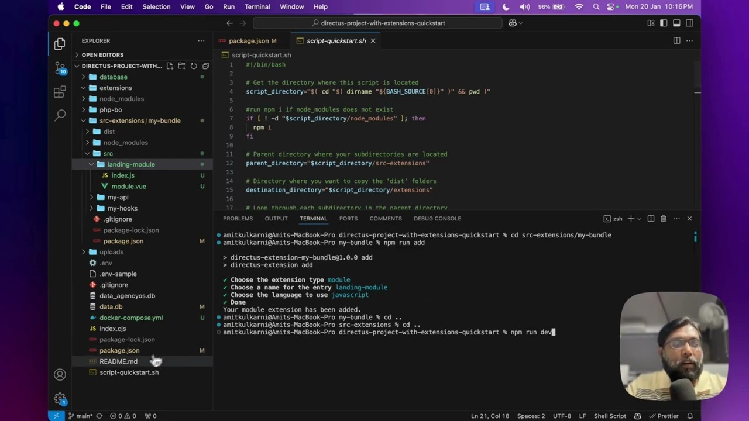Screen dimensions: 749x421
Task: Refresh the explorer file tree
Action: 194,66
